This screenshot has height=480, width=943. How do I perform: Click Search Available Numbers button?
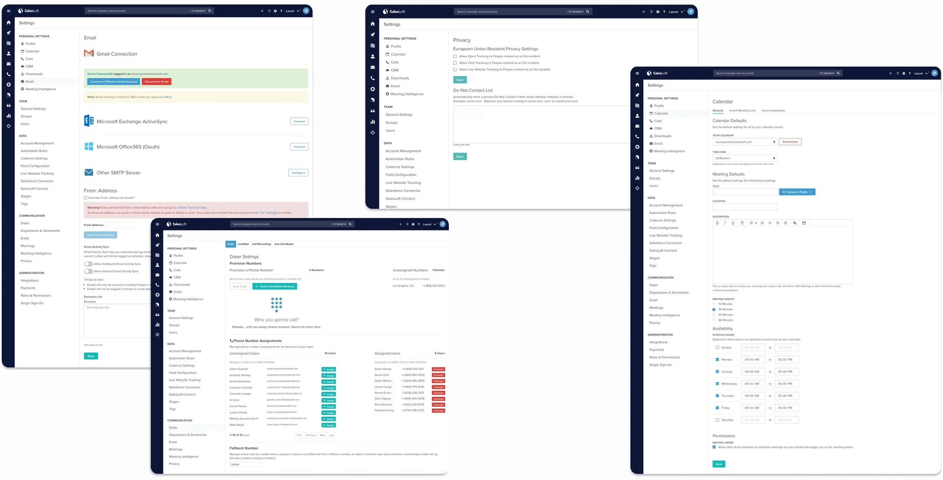tap(275, 287)
